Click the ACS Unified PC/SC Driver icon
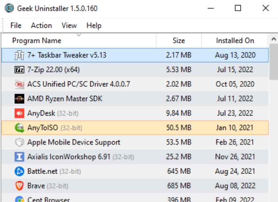The image size is (278, 202). tap(19, 84)
